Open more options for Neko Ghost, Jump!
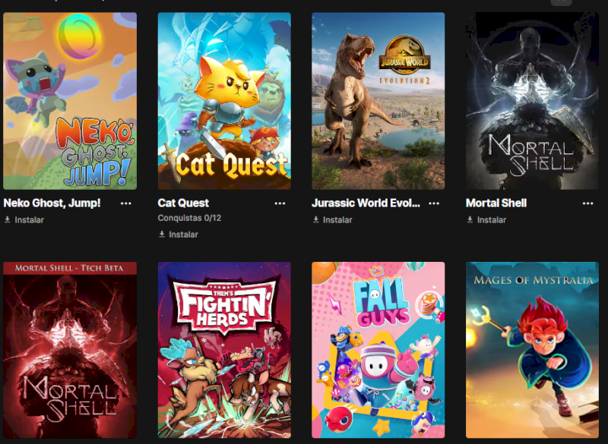This screenshot has height=444, width=608. (125, 203)
